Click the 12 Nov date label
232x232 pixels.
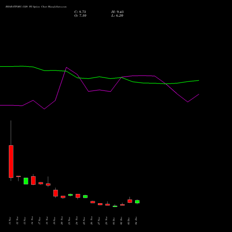pos(17,220)
